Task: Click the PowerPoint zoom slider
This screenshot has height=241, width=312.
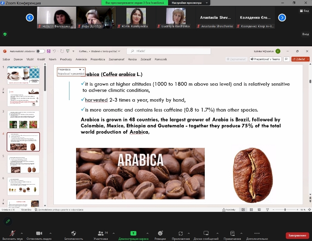Action: [x=285, y=209]
